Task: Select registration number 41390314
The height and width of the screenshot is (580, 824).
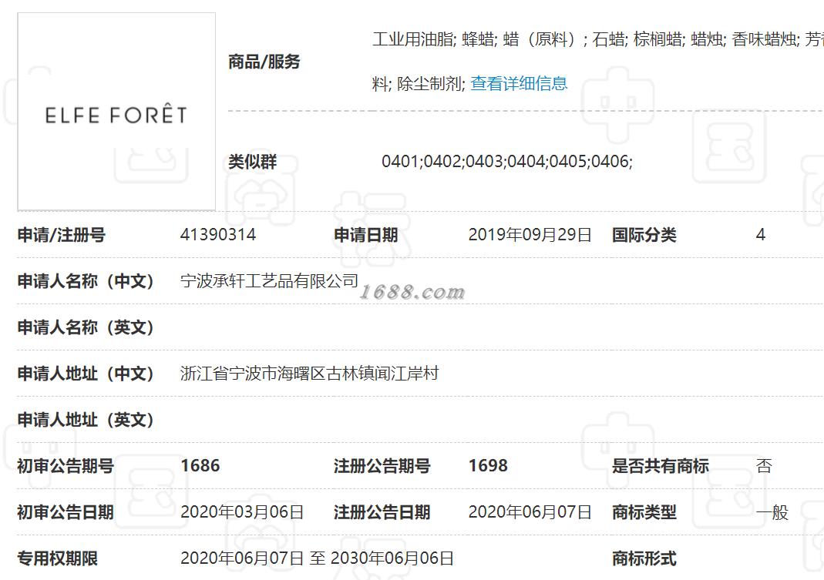Action: [218, 234]
